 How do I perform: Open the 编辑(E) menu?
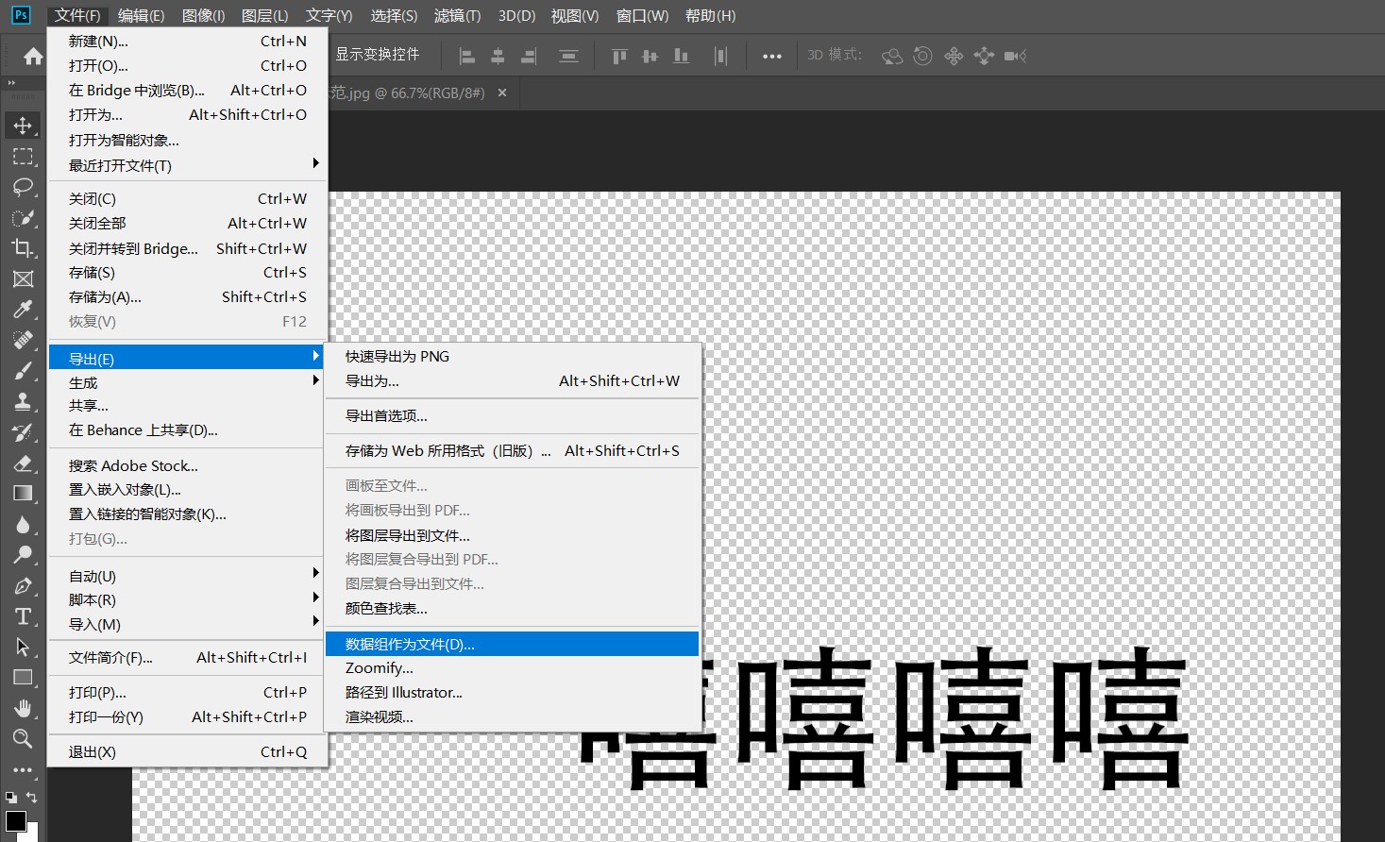141,15
